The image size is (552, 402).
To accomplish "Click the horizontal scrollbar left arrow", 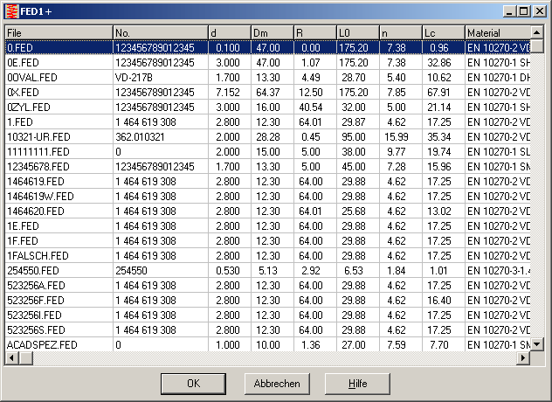I will pyautogui.click(x=11, y=359).
